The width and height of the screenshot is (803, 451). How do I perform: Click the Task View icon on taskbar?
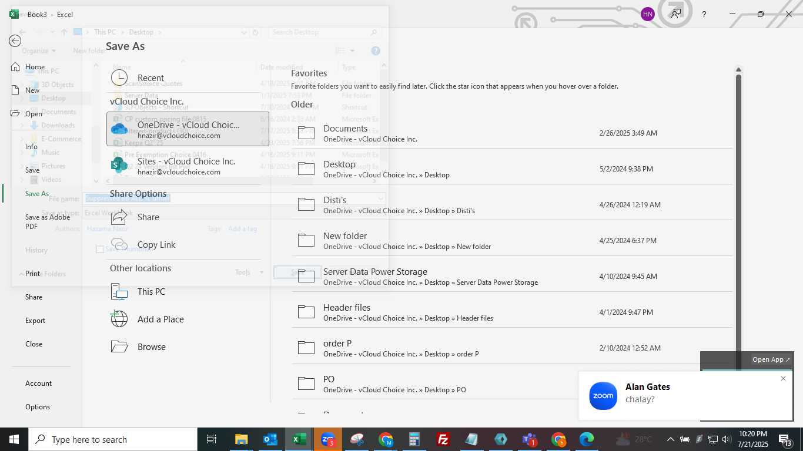tap(212, 439)
